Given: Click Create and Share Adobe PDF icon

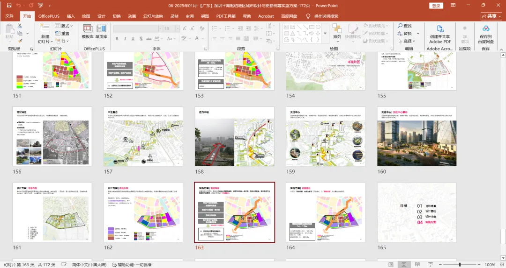Looking at the screenshot, I should click(440, 29).
